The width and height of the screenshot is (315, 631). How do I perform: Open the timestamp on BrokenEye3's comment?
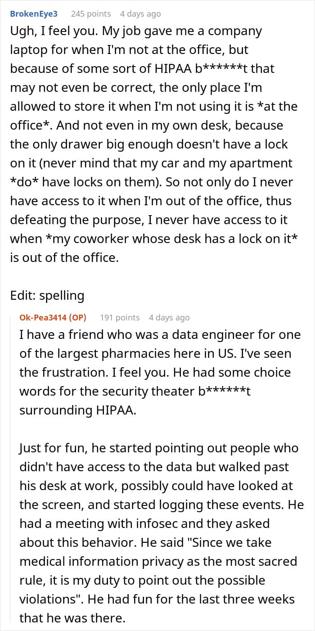(140, 14)
